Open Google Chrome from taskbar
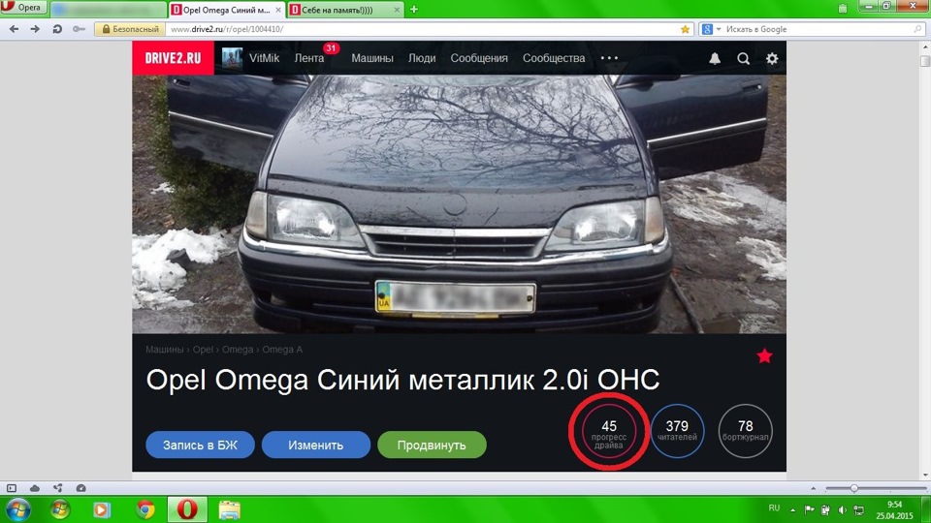The width and height of the screenshot is (931, 523). tap(144, 509)
